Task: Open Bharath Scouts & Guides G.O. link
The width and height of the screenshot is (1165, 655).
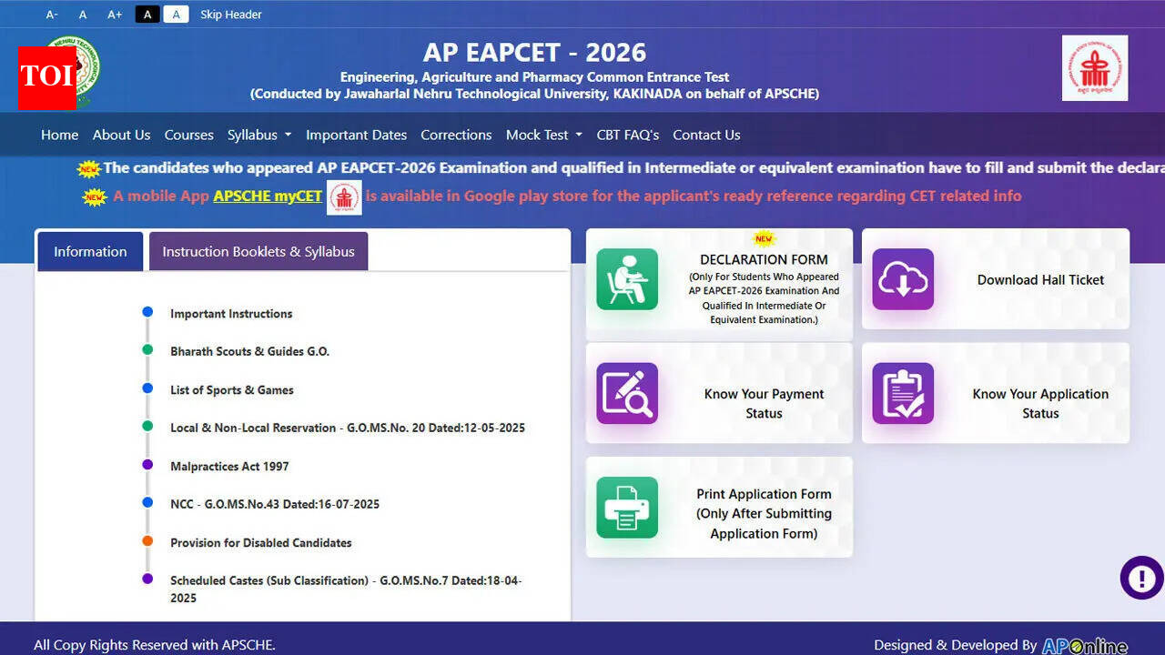Action: pyautogui.click(x=249, y=351)
